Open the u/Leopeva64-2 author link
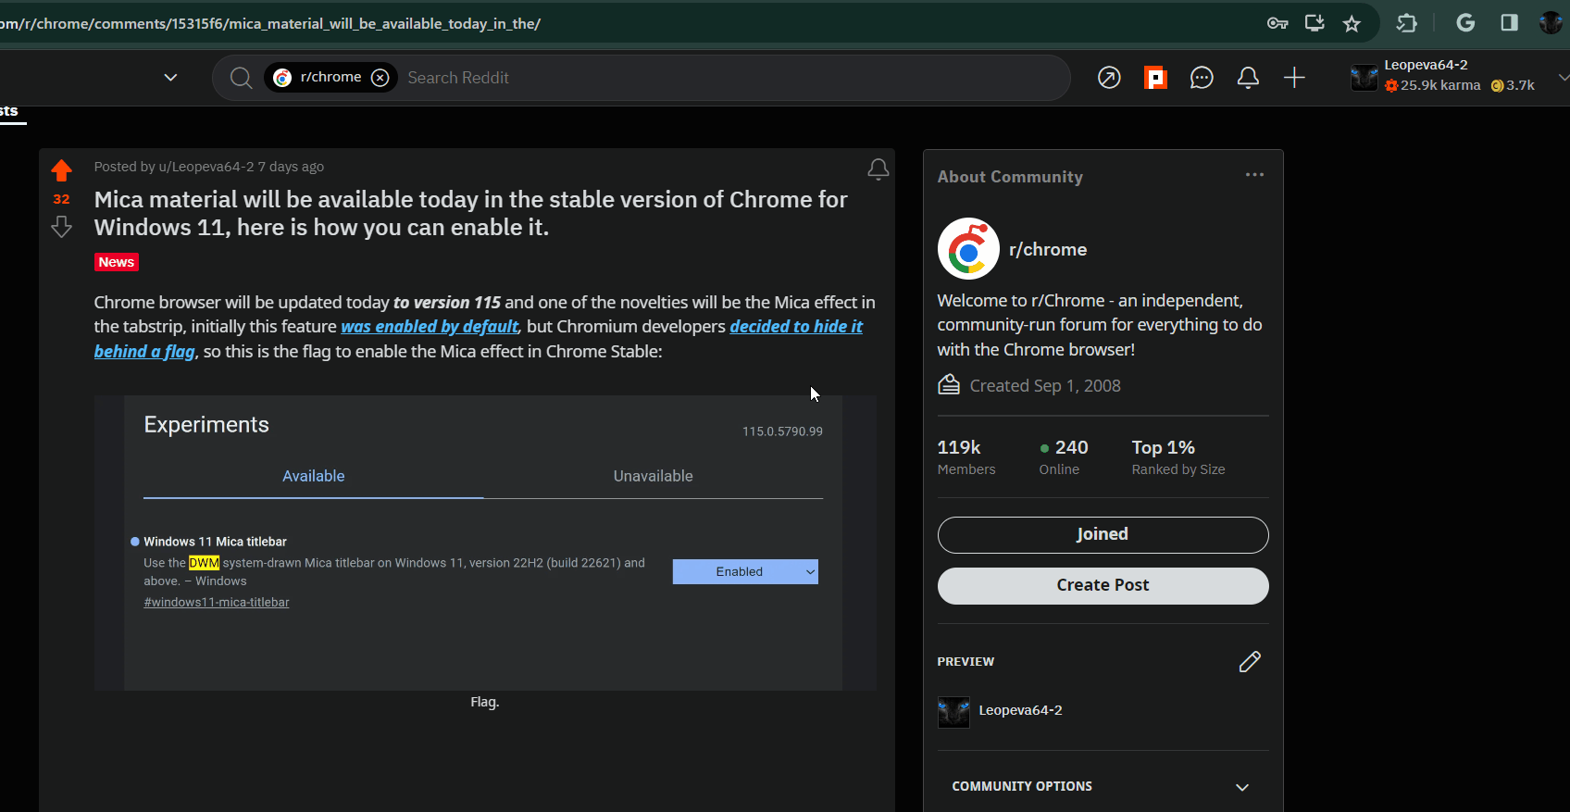1570x812 pixels. pyautogui.click(x=206, y=167)
